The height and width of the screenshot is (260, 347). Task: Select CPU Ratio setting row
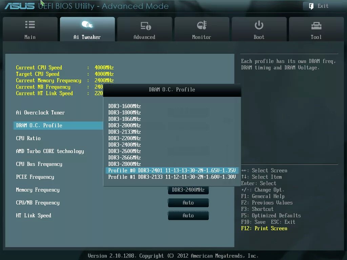pos(28,138)
